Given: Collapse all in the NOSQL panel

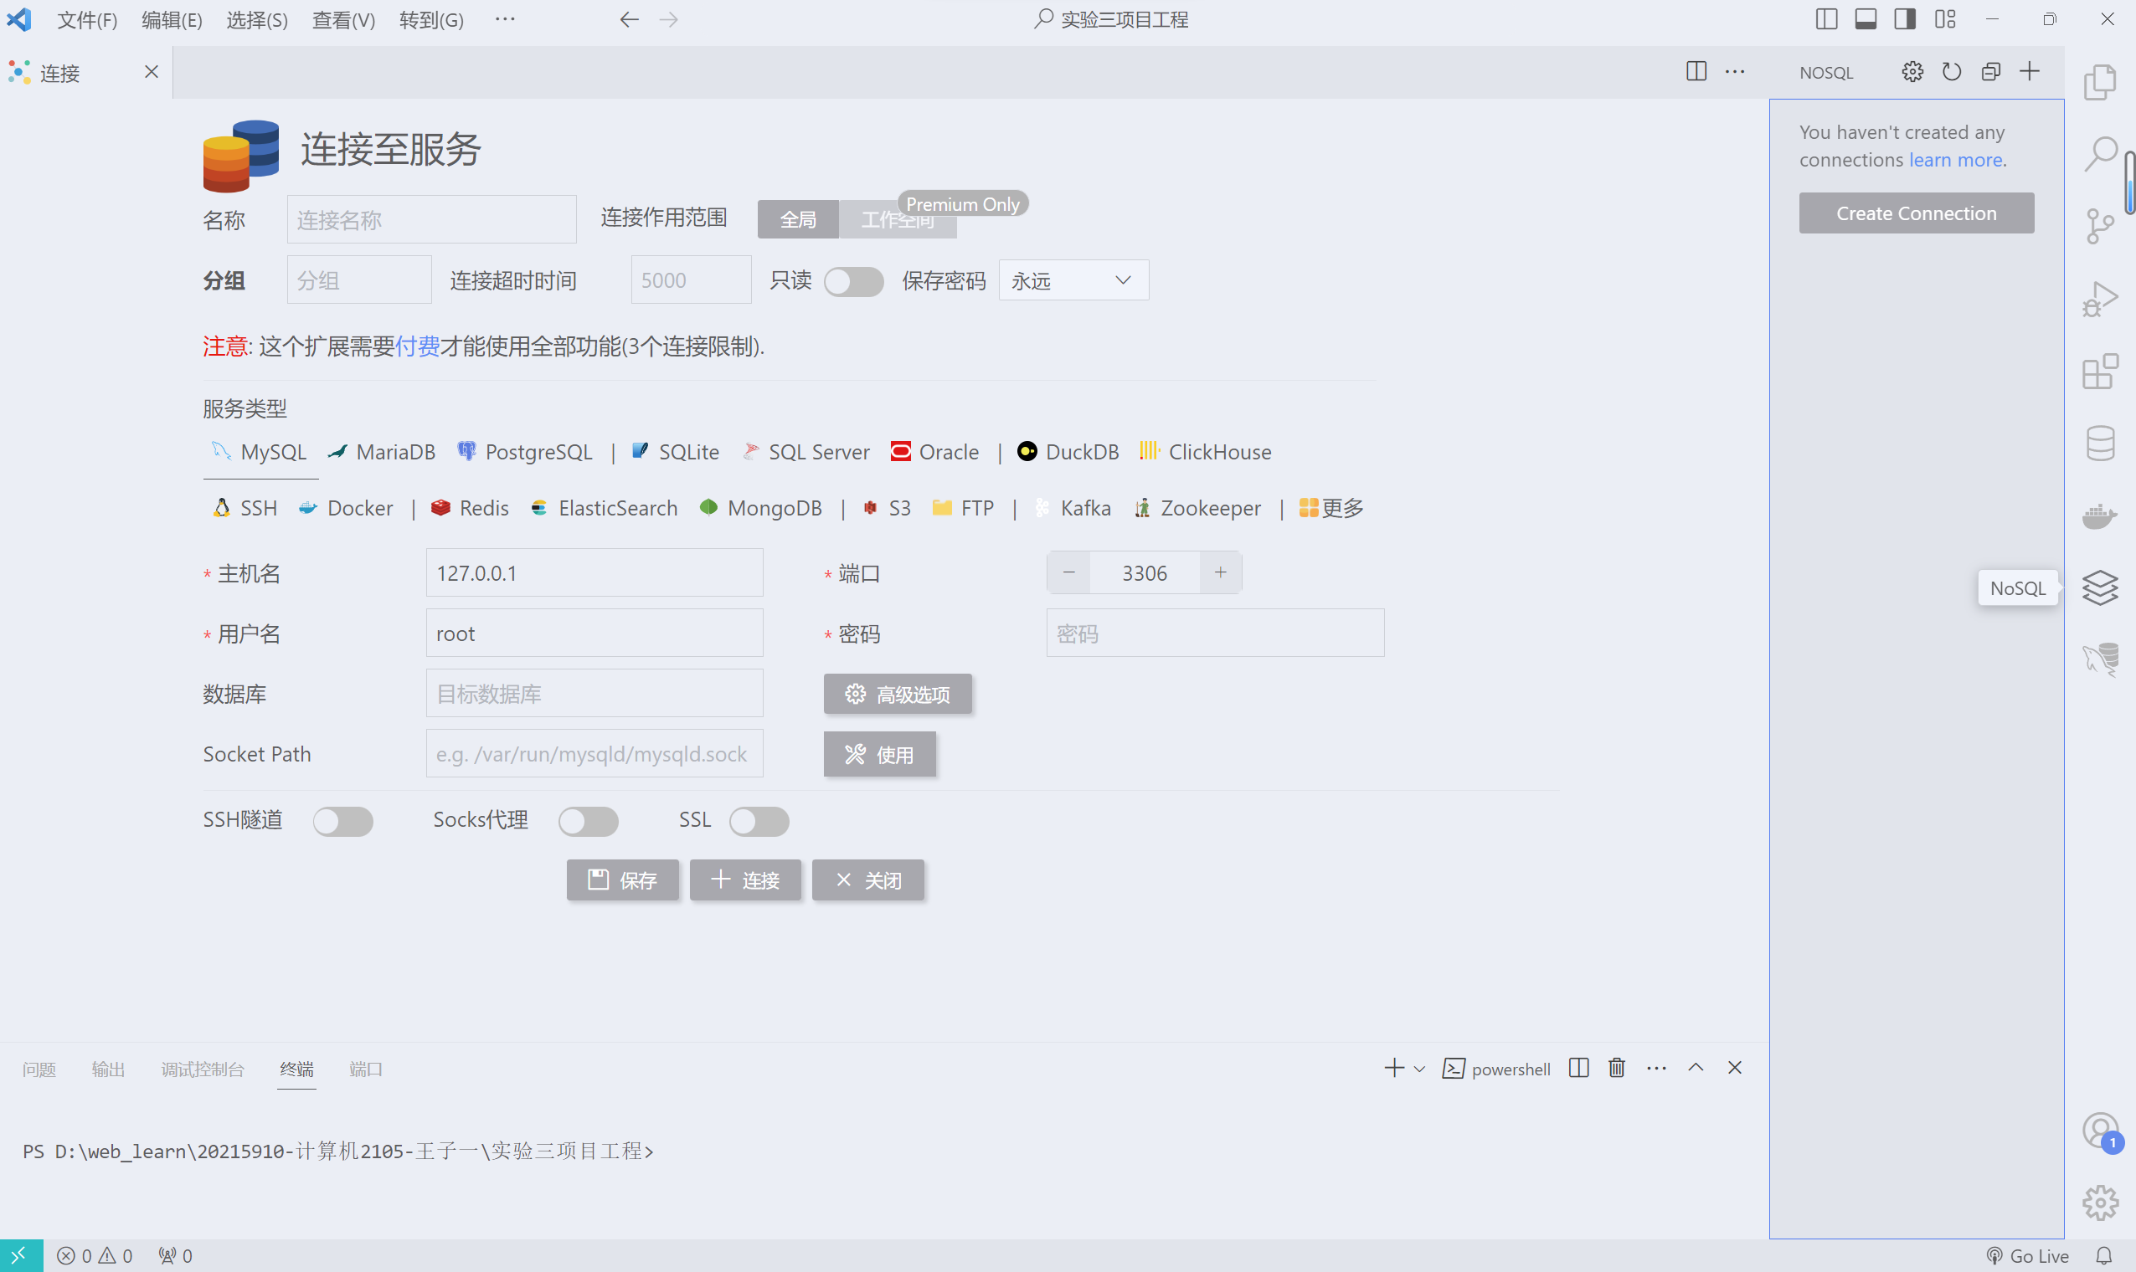Looking at the screenshot, I should tap(1991, 72).
